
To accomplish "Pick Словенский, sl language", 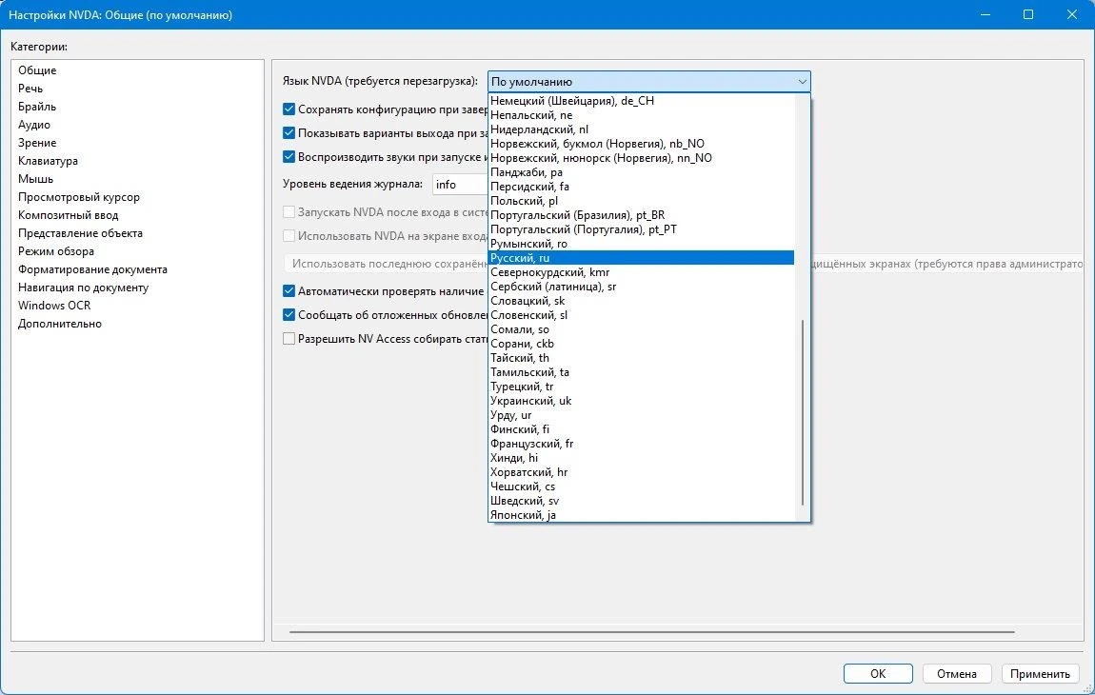I will (641, 315).
